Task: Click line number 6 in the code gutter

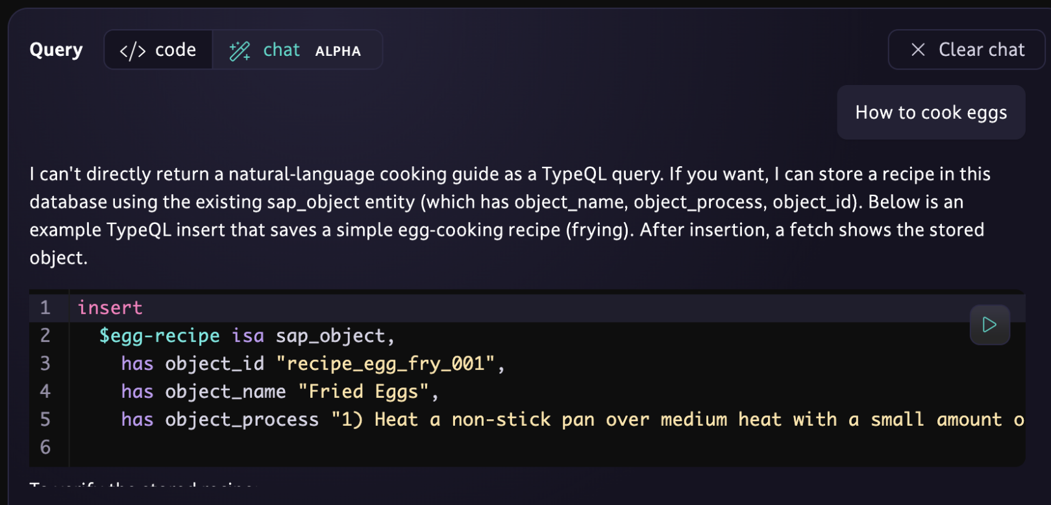Action: (x=45, y=447)
